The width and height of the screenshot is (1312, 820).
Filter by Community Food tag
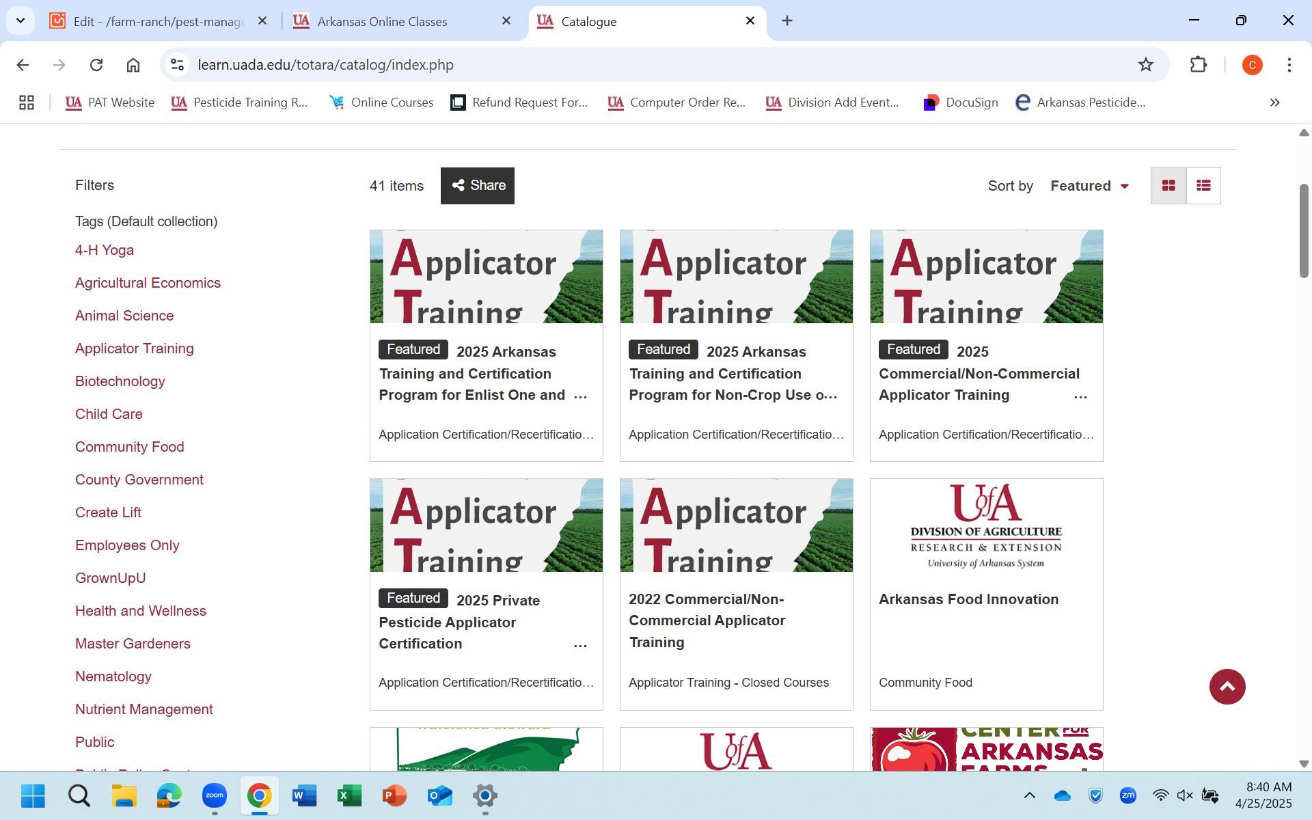[130, 447]
